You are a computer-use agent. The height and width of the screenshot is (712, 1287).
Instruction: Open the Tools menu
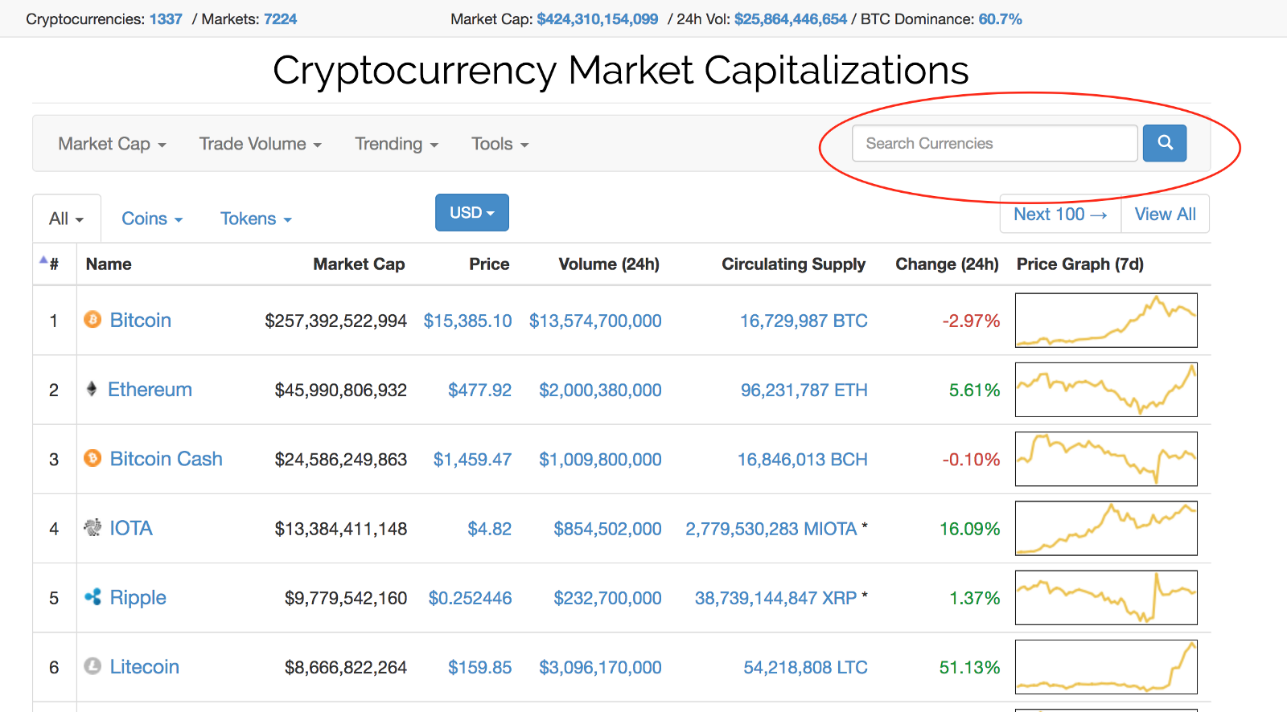500,144
